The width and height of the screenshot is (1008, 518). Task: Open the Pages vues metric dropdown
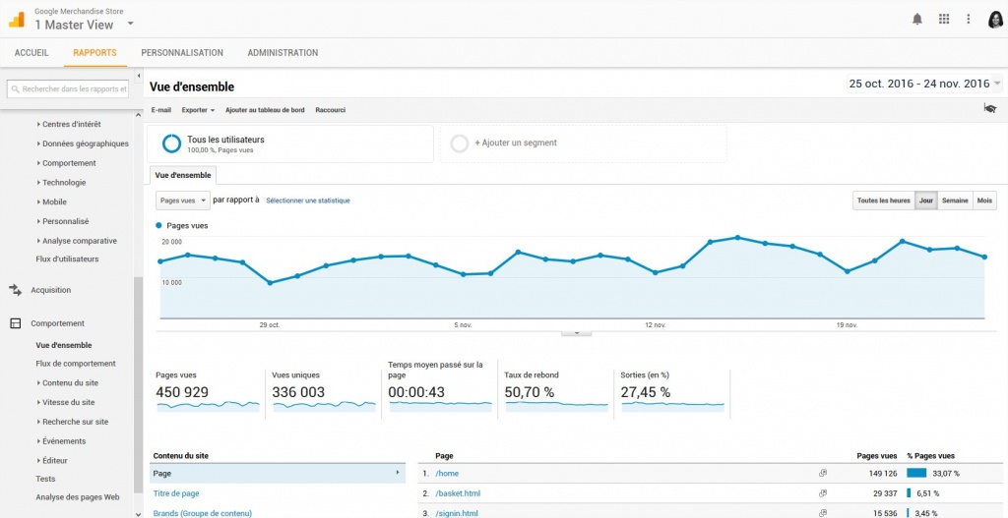coord(183,201)
